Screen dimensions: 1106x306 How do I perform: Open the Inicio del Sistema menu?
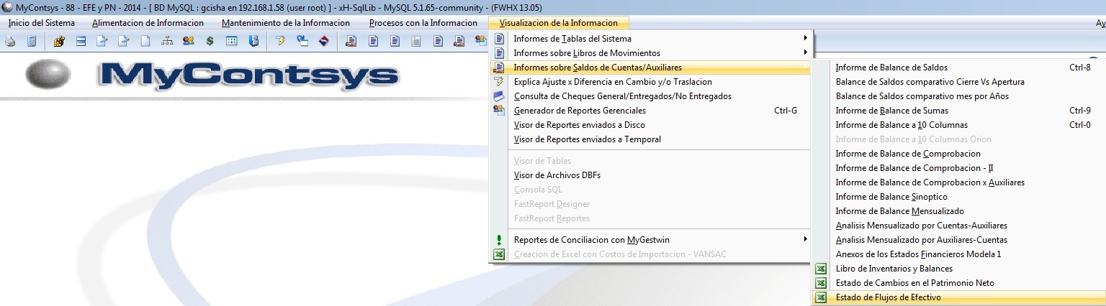41,23
